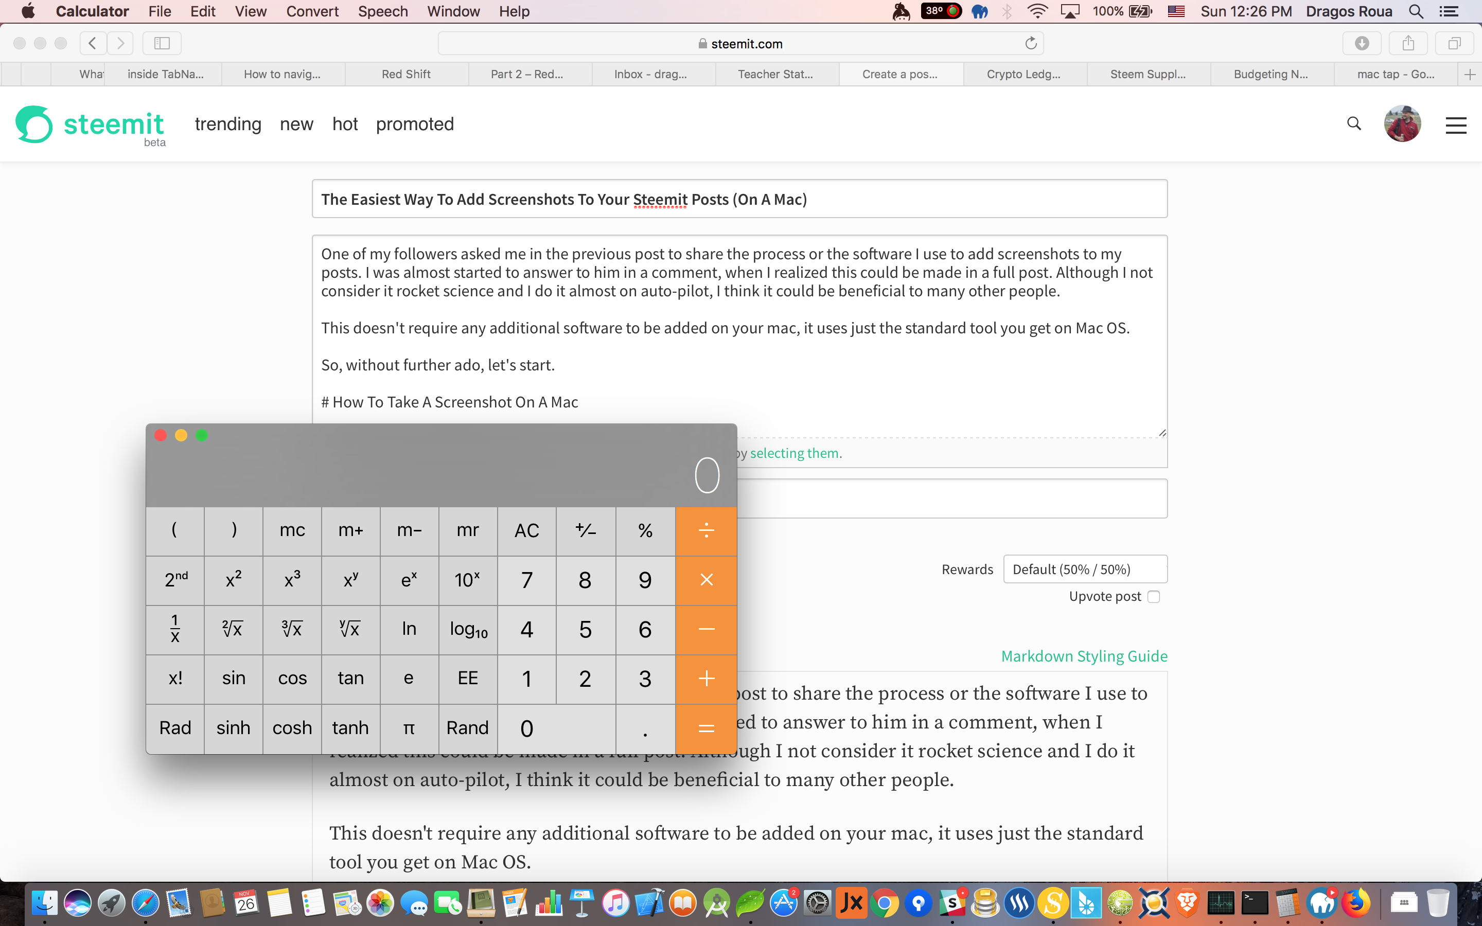This screenshot has height=926, width=1482.
Task: Switch to the Red Shift tab
Action: (x=406, y=74)
